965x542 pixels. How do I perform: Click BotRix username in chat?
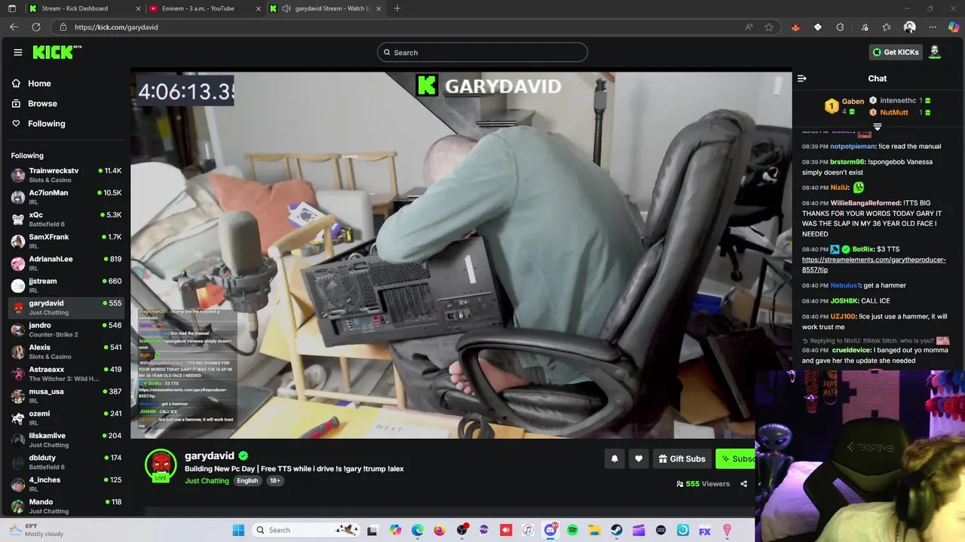(x=863, y=249)
